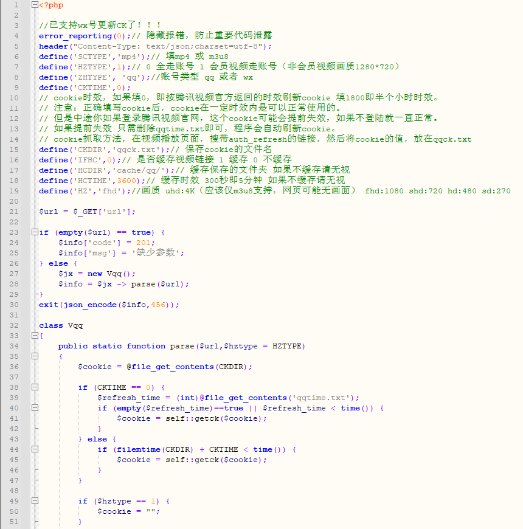The width and height of the screenshot is (523, 529).
Task: Collapse the filemtime(CKDIR) if block fold
Action: pos(35,449)
